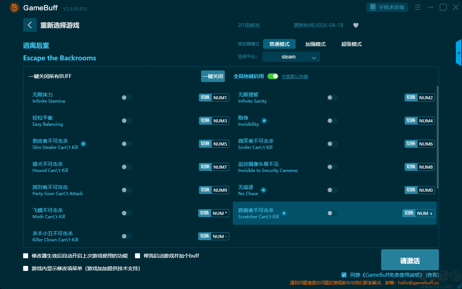Viewport: 462px width, 289px height.
Task: Click NUM7 hotkey for Hound
Action: pos(214,167)
